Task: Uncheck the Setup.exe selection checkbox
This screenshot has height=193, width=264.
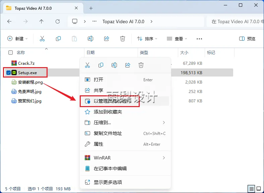Action: (8, 73)
